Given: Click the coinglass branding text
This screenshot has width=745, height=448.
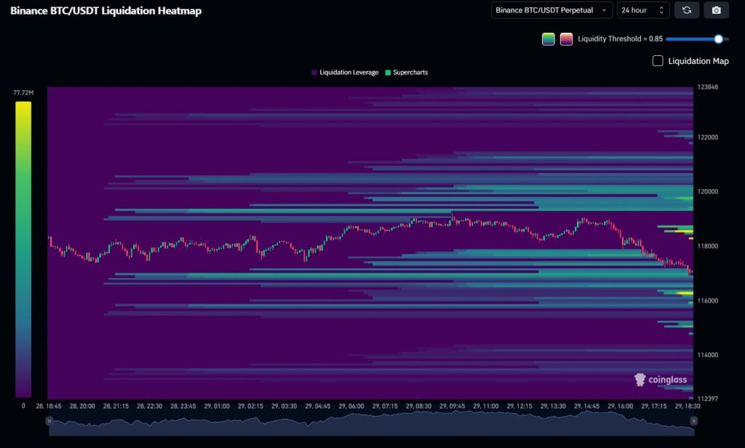Looking at the screenshot, I should click(x=666, y=380).
